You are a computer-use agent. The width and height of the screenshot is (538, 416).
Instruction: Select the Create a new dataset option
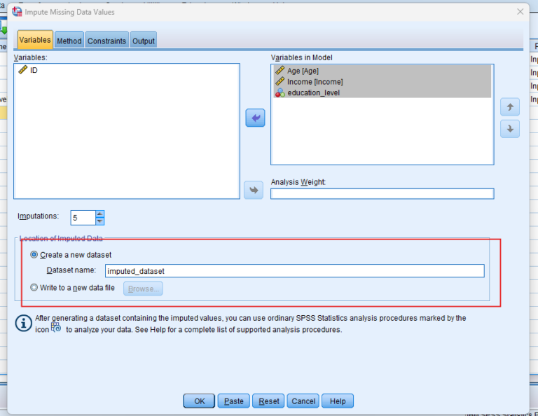pyautogui.click(x=34, y=255)
